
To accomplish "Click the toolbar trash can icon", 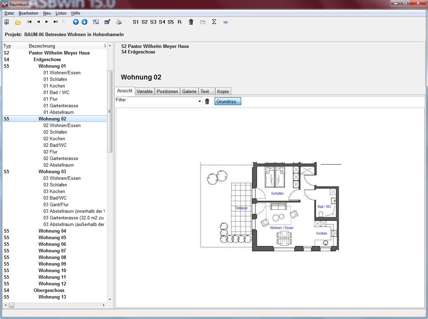I will tap(191, 22).
